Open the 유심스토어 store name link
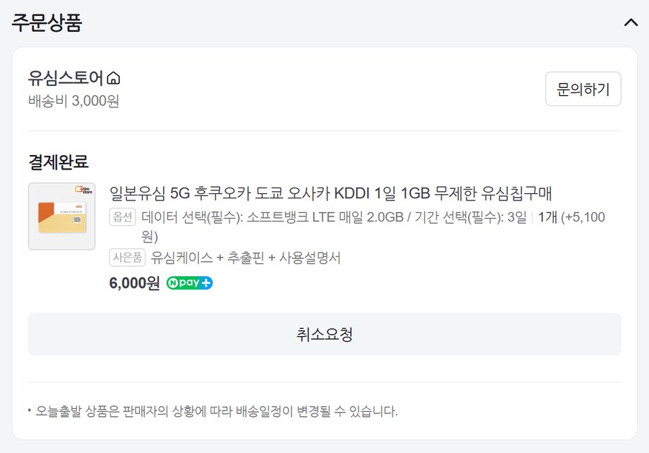 pyautogui.click(x=66, y=78)
